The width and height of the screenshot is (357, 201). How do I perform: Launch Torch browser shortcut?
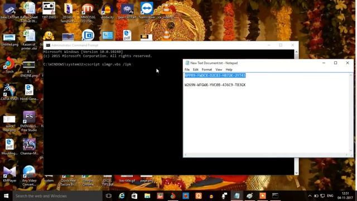point(9,65)
